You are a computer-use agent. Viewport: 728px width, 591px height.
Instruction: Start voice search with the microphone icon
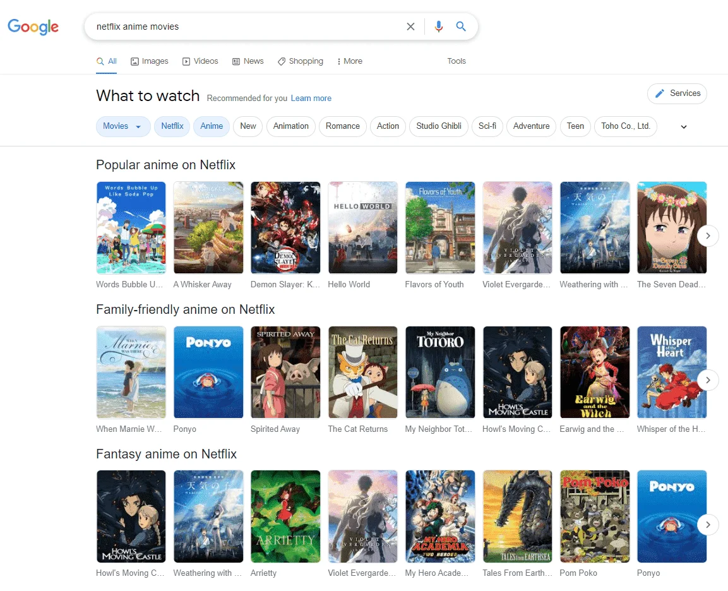438,27
